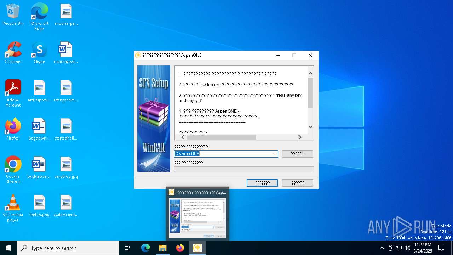The height and width of the screenshot is (255, 453).
Task: Open the Windows Start menu
Action: (8, 248)
